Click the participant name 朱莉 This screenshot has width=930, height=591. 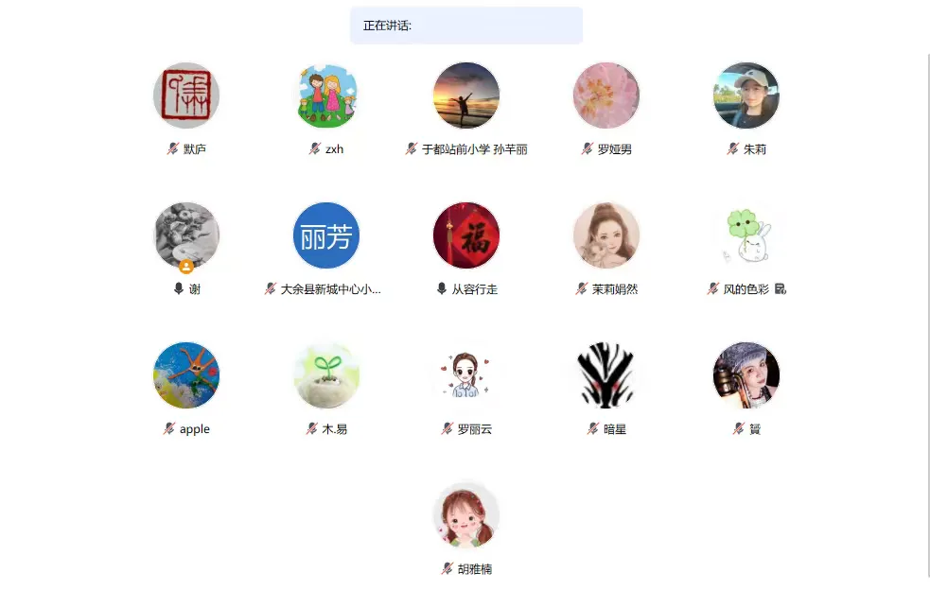click(754, 149)
